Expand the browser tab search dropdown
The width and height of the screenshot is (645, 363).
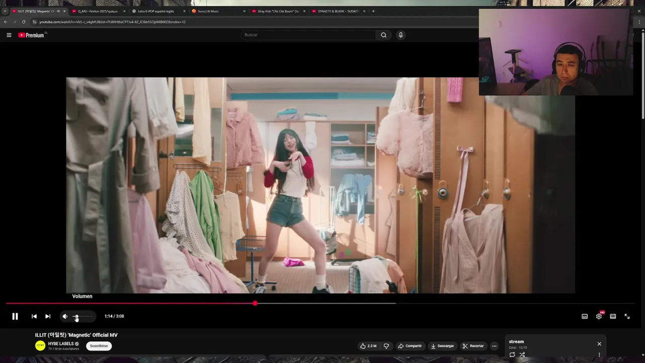coord(5,11)
